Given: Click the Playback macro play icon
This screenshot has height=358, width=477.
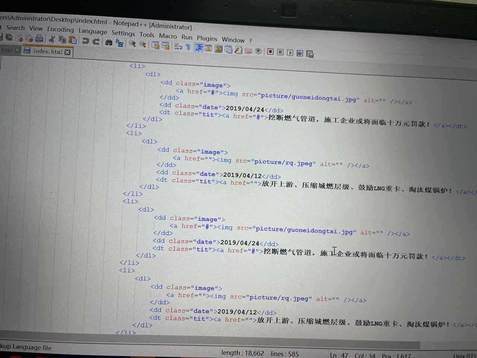Looking at the screenshot, I should (x=290, y=53).
